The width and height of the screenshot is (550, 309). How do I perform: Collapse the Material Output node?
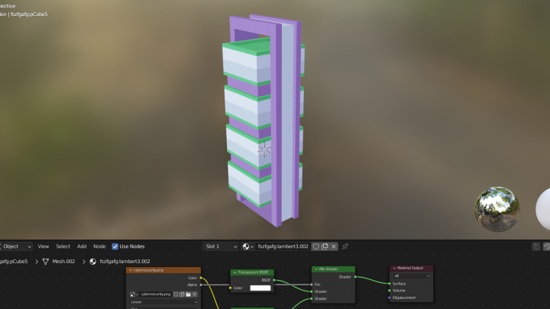click(x=394, y=268)
